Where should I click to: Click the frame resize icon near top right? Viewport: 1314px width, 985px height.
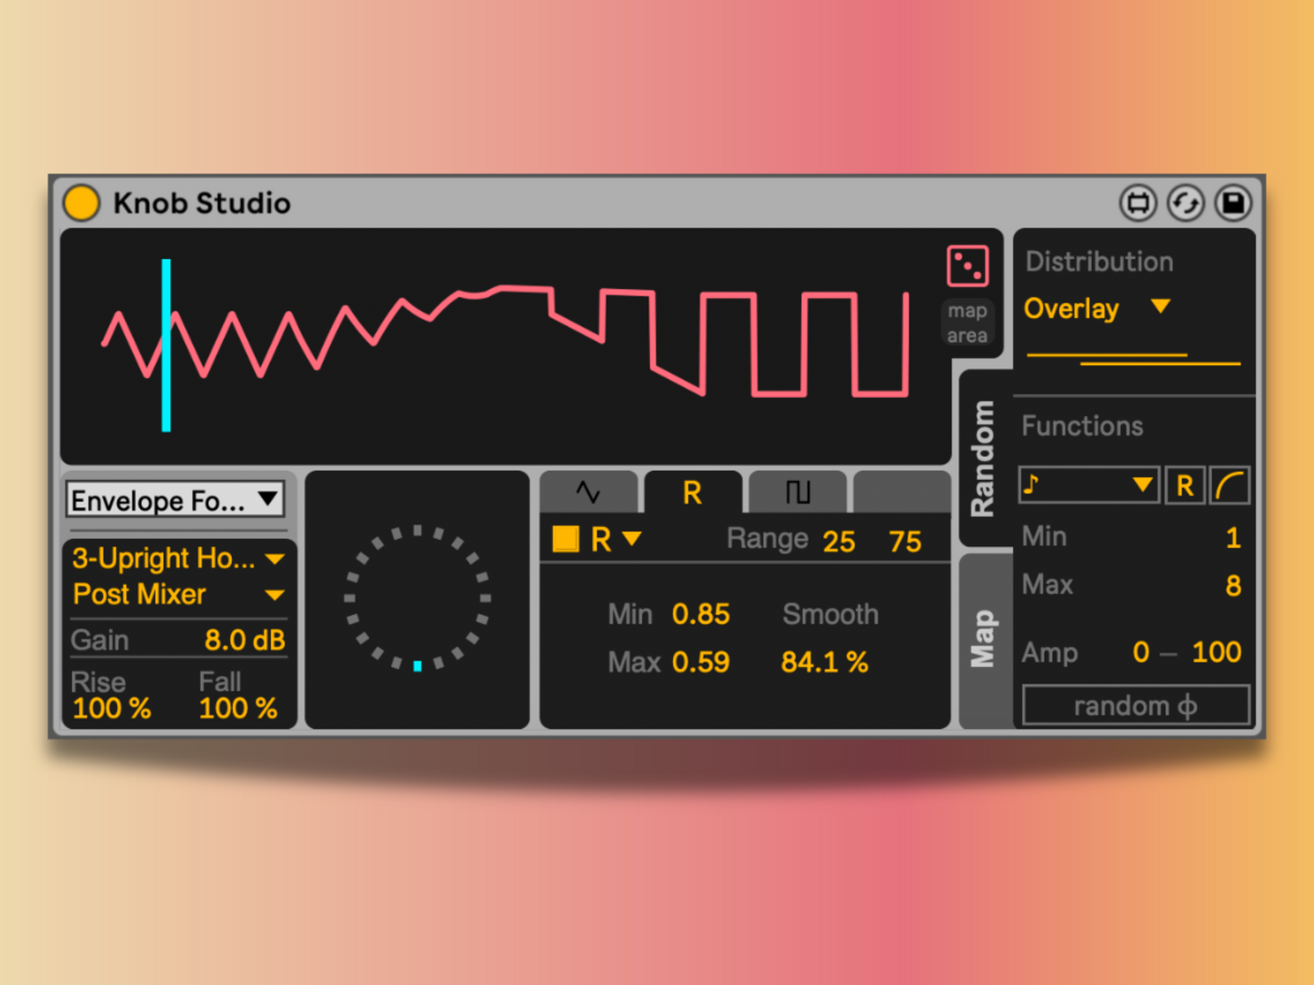pos(1137,203)
